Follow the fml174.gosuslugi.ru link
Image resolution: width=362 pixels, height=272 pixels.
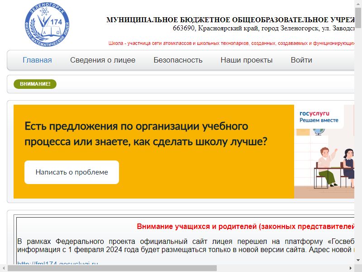57,263
